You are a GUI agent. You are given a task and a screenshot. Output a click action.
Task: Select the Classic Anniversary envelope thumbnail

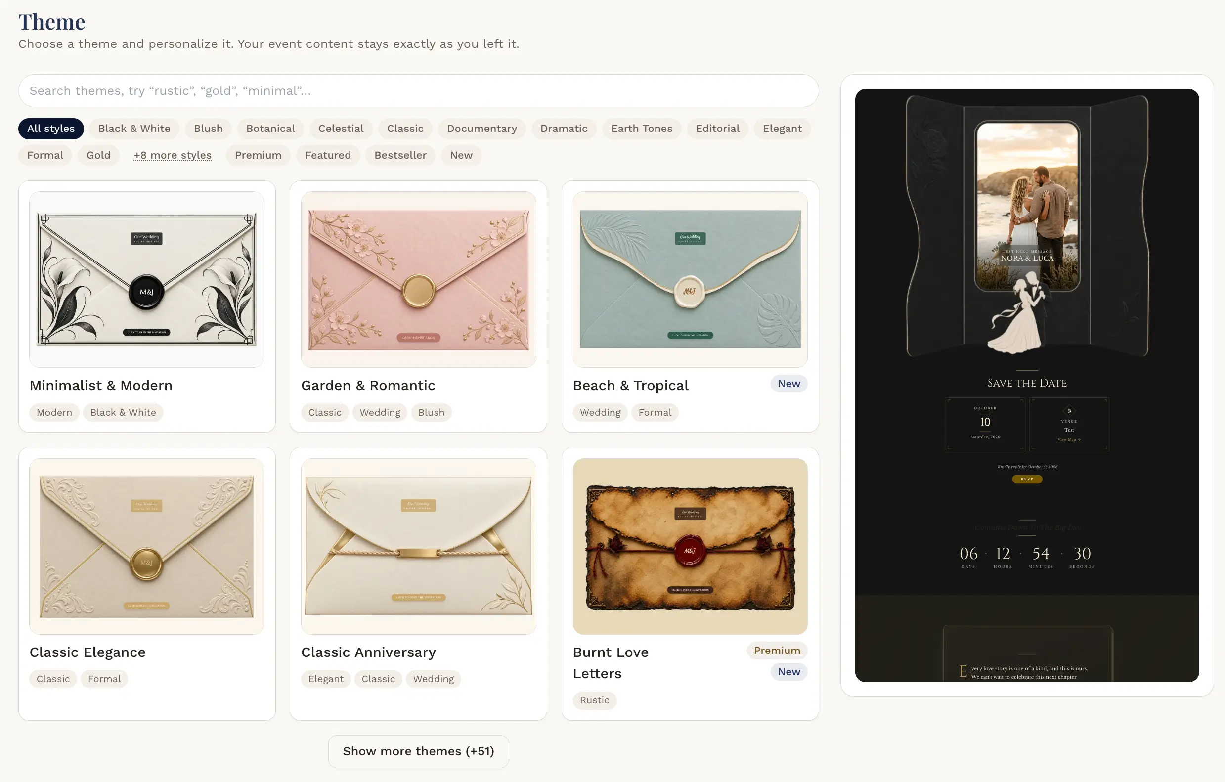(x=418, y=546)
